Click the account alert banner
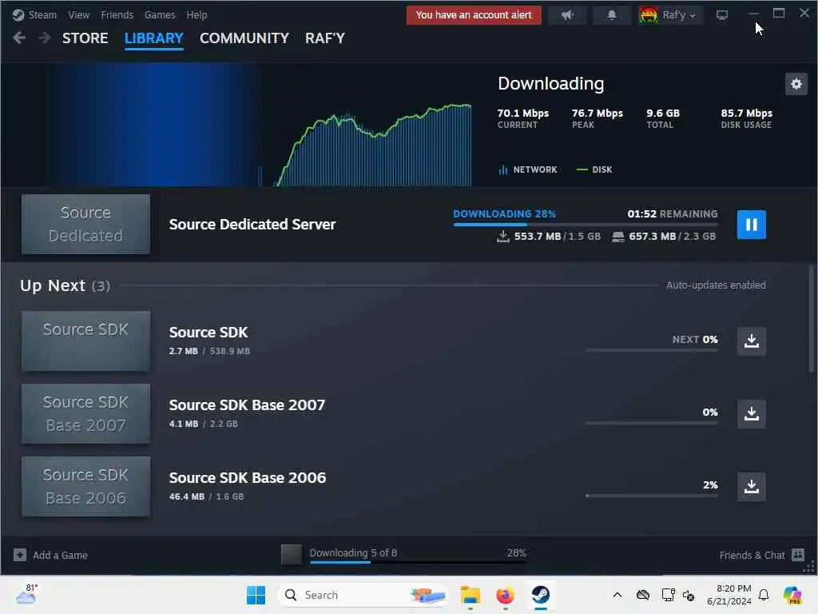This screenshot has width=818, height=614. click(474, 14)
